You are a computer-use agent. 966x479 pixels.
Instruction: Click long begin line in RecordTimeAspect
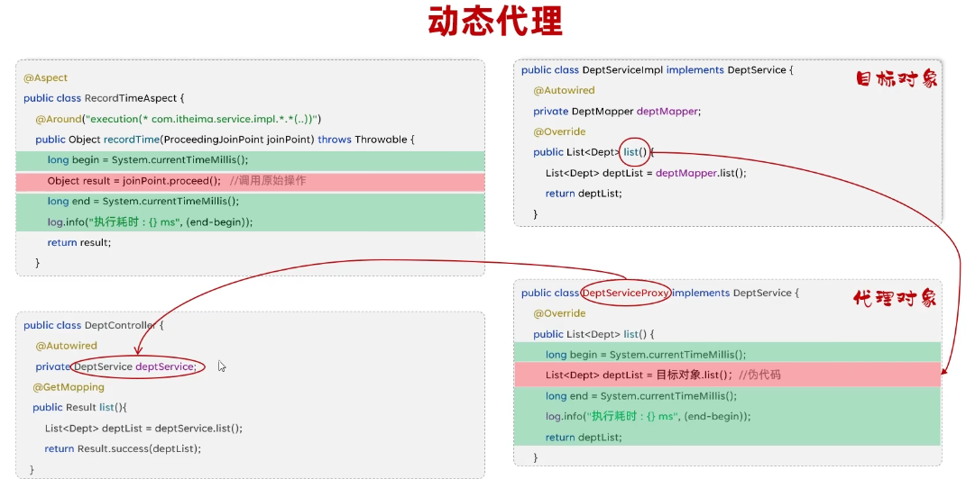click(148, 160)
